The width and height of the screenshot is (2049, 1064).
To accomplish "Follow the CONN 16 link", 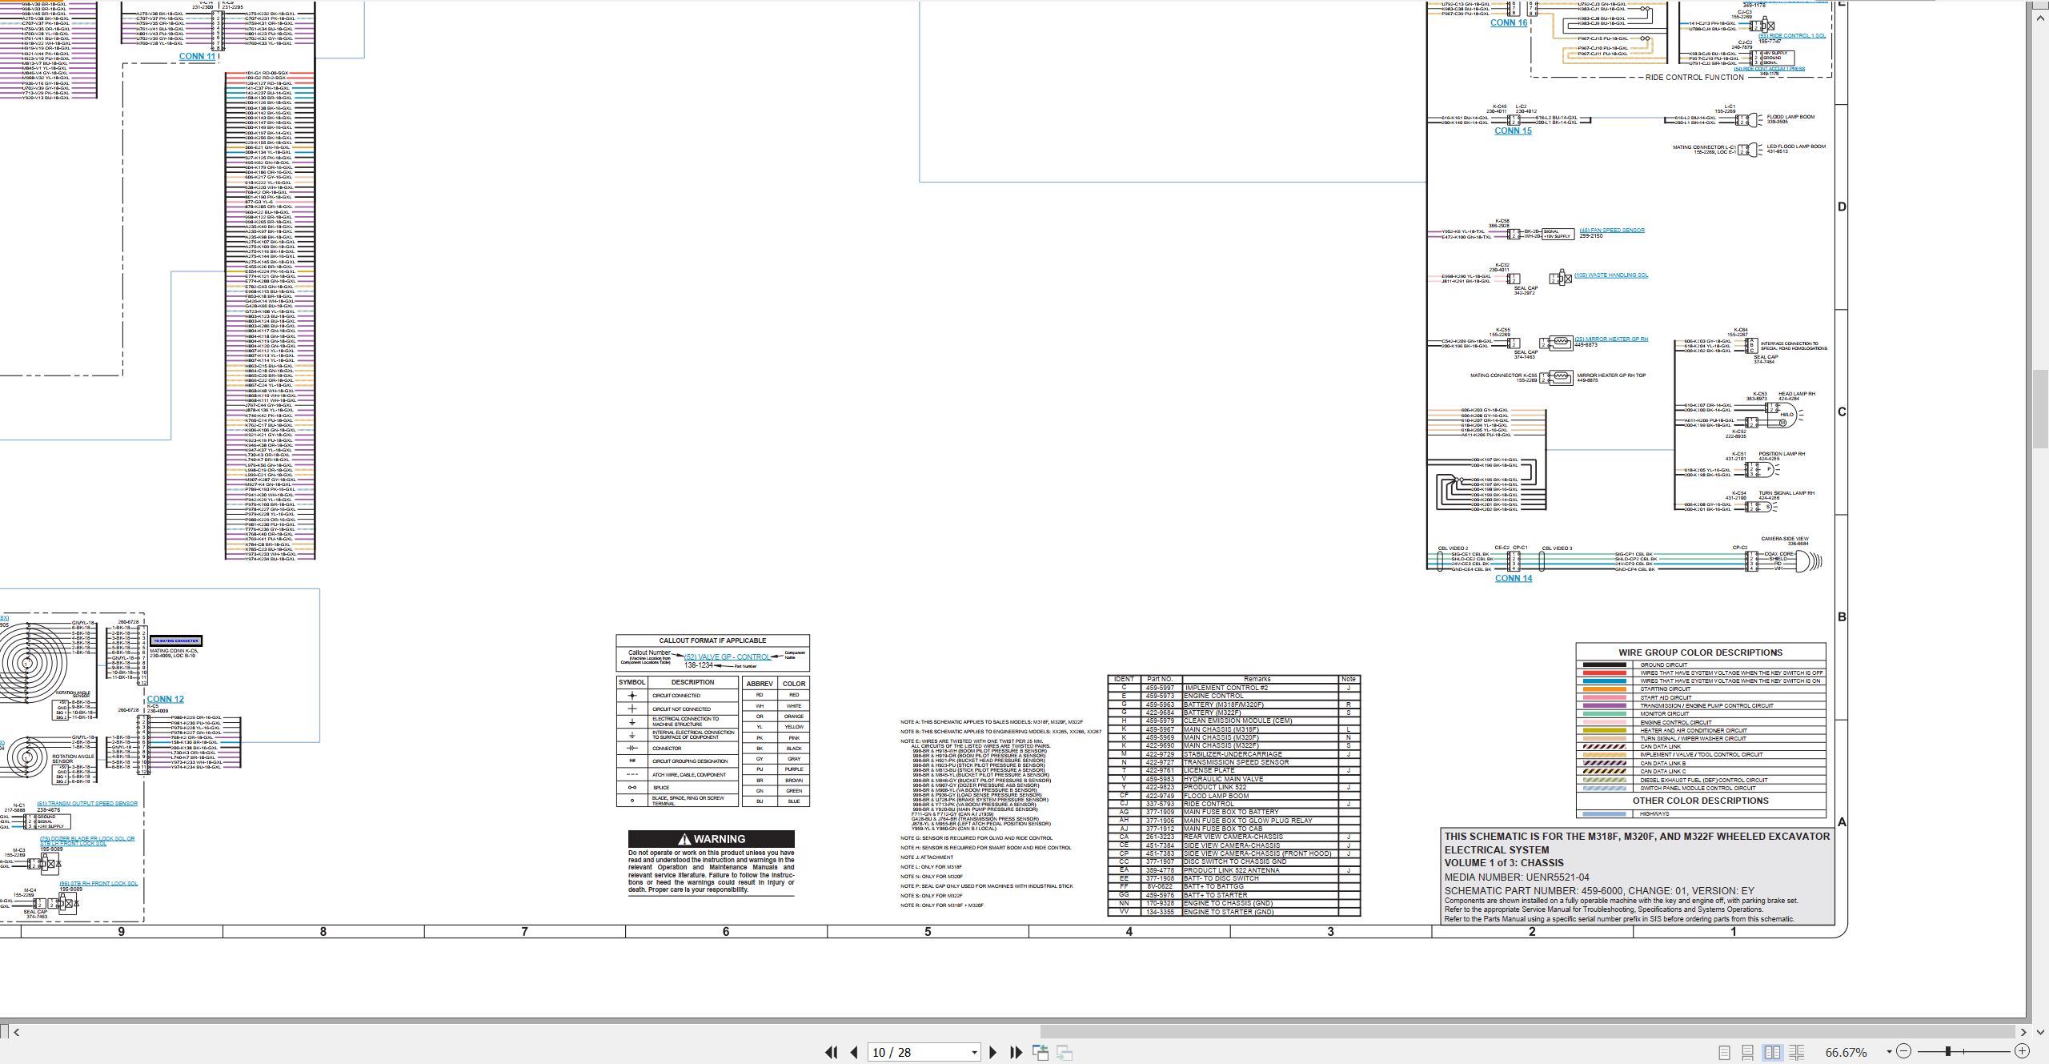I will tap(1509, 22).
